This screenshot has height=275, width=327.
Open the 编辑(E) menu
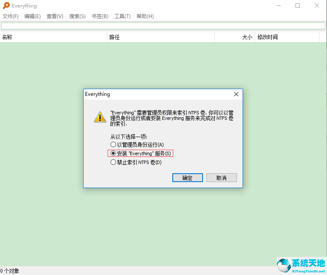tap(32, 16)
